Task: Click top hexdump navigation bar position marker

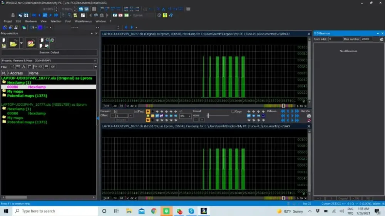Action: pos(283,106)
